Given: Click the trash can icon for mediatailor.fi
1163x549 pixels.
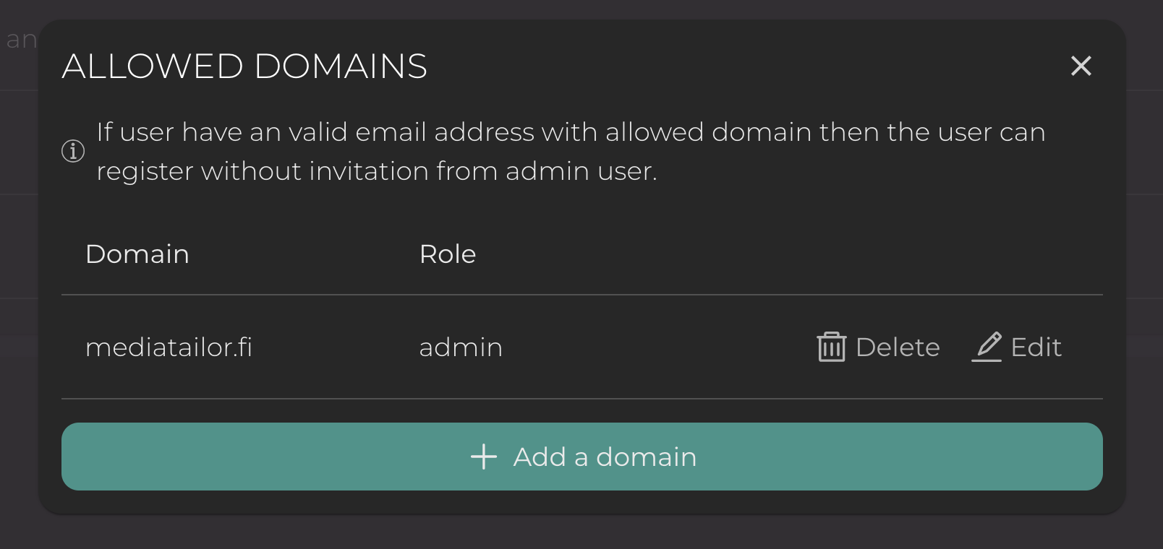Looking at the screenshot, I should (831, 347).
